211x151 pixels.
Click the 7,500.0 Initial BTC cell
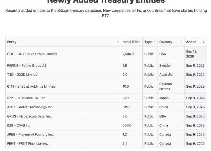[128, 54]
